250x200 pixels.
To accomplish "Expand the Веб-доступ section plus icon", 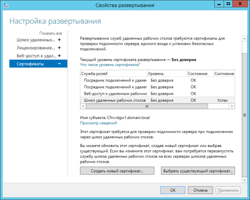I will (59, 56).
